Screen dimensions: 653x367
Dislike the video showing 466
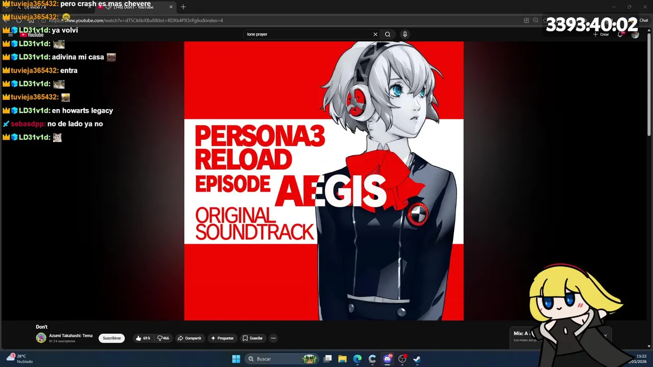tap(163, 338)
